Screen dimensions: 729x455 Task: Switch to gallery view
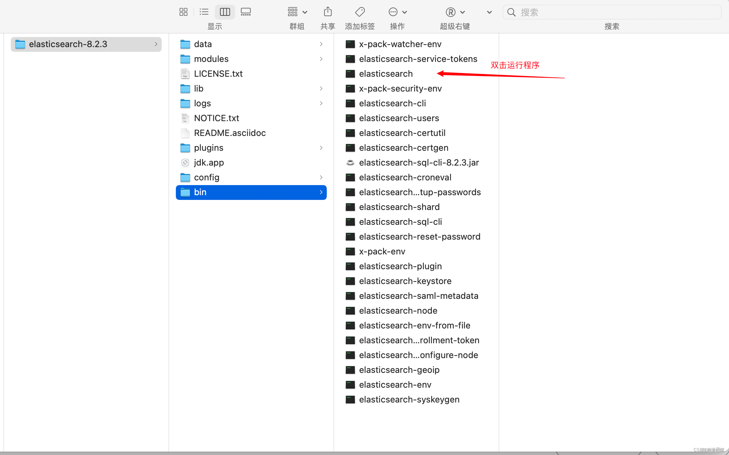coord(246,12)
